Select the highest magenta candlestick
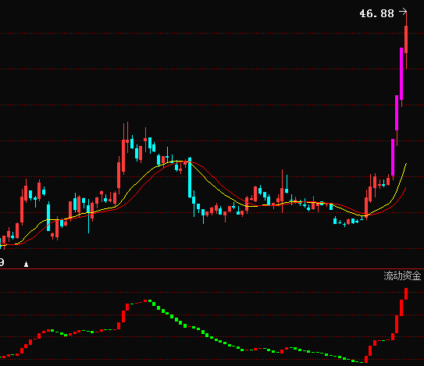The height and width of the screenshot is (366, 424). (401, 73)
